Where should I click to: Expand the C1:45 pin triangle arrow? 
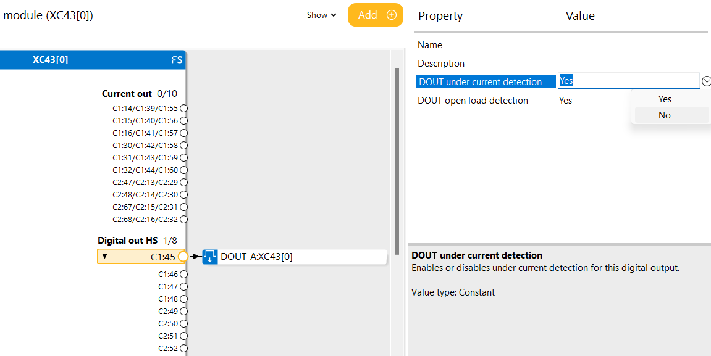(x=104, y=257)
